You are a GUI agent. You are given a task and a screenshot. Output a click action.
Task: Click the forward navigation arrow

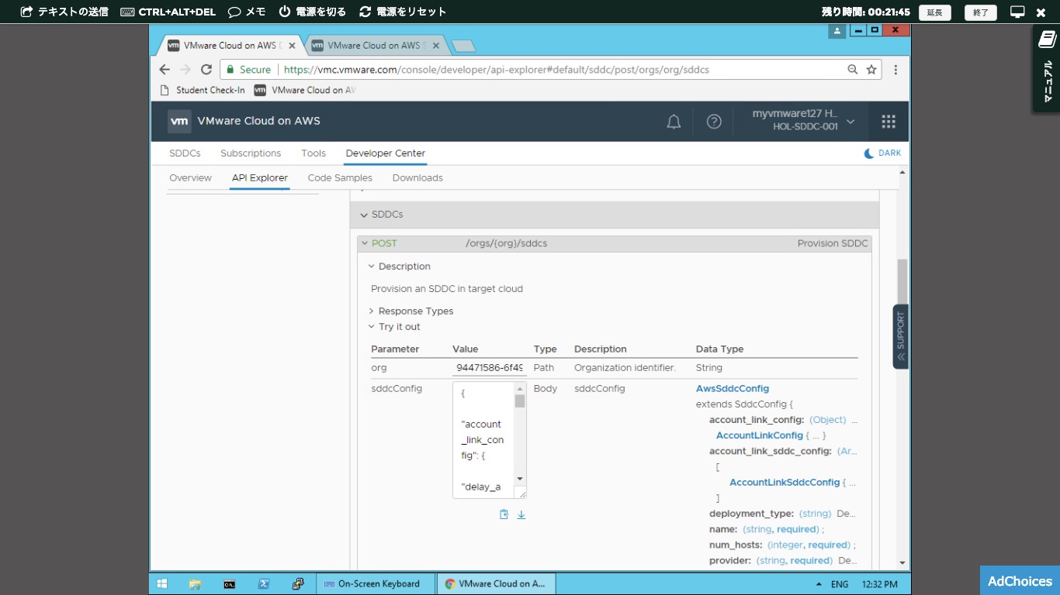tap(185, 70)
